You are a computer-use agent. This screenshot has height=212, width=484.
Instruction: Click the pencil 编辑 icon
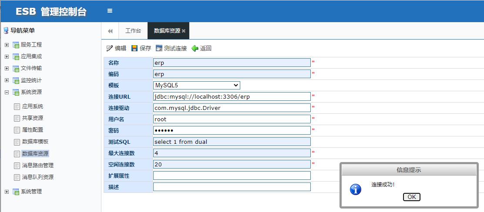(110, 48)
